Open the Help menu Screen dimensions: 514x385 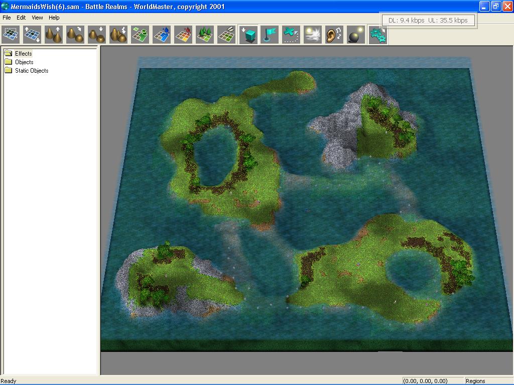(x=54, y=18)
